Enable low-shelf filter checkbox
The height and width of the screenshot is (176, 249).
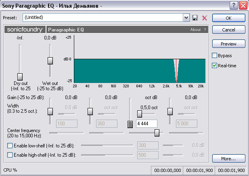(x=10, y=145)
